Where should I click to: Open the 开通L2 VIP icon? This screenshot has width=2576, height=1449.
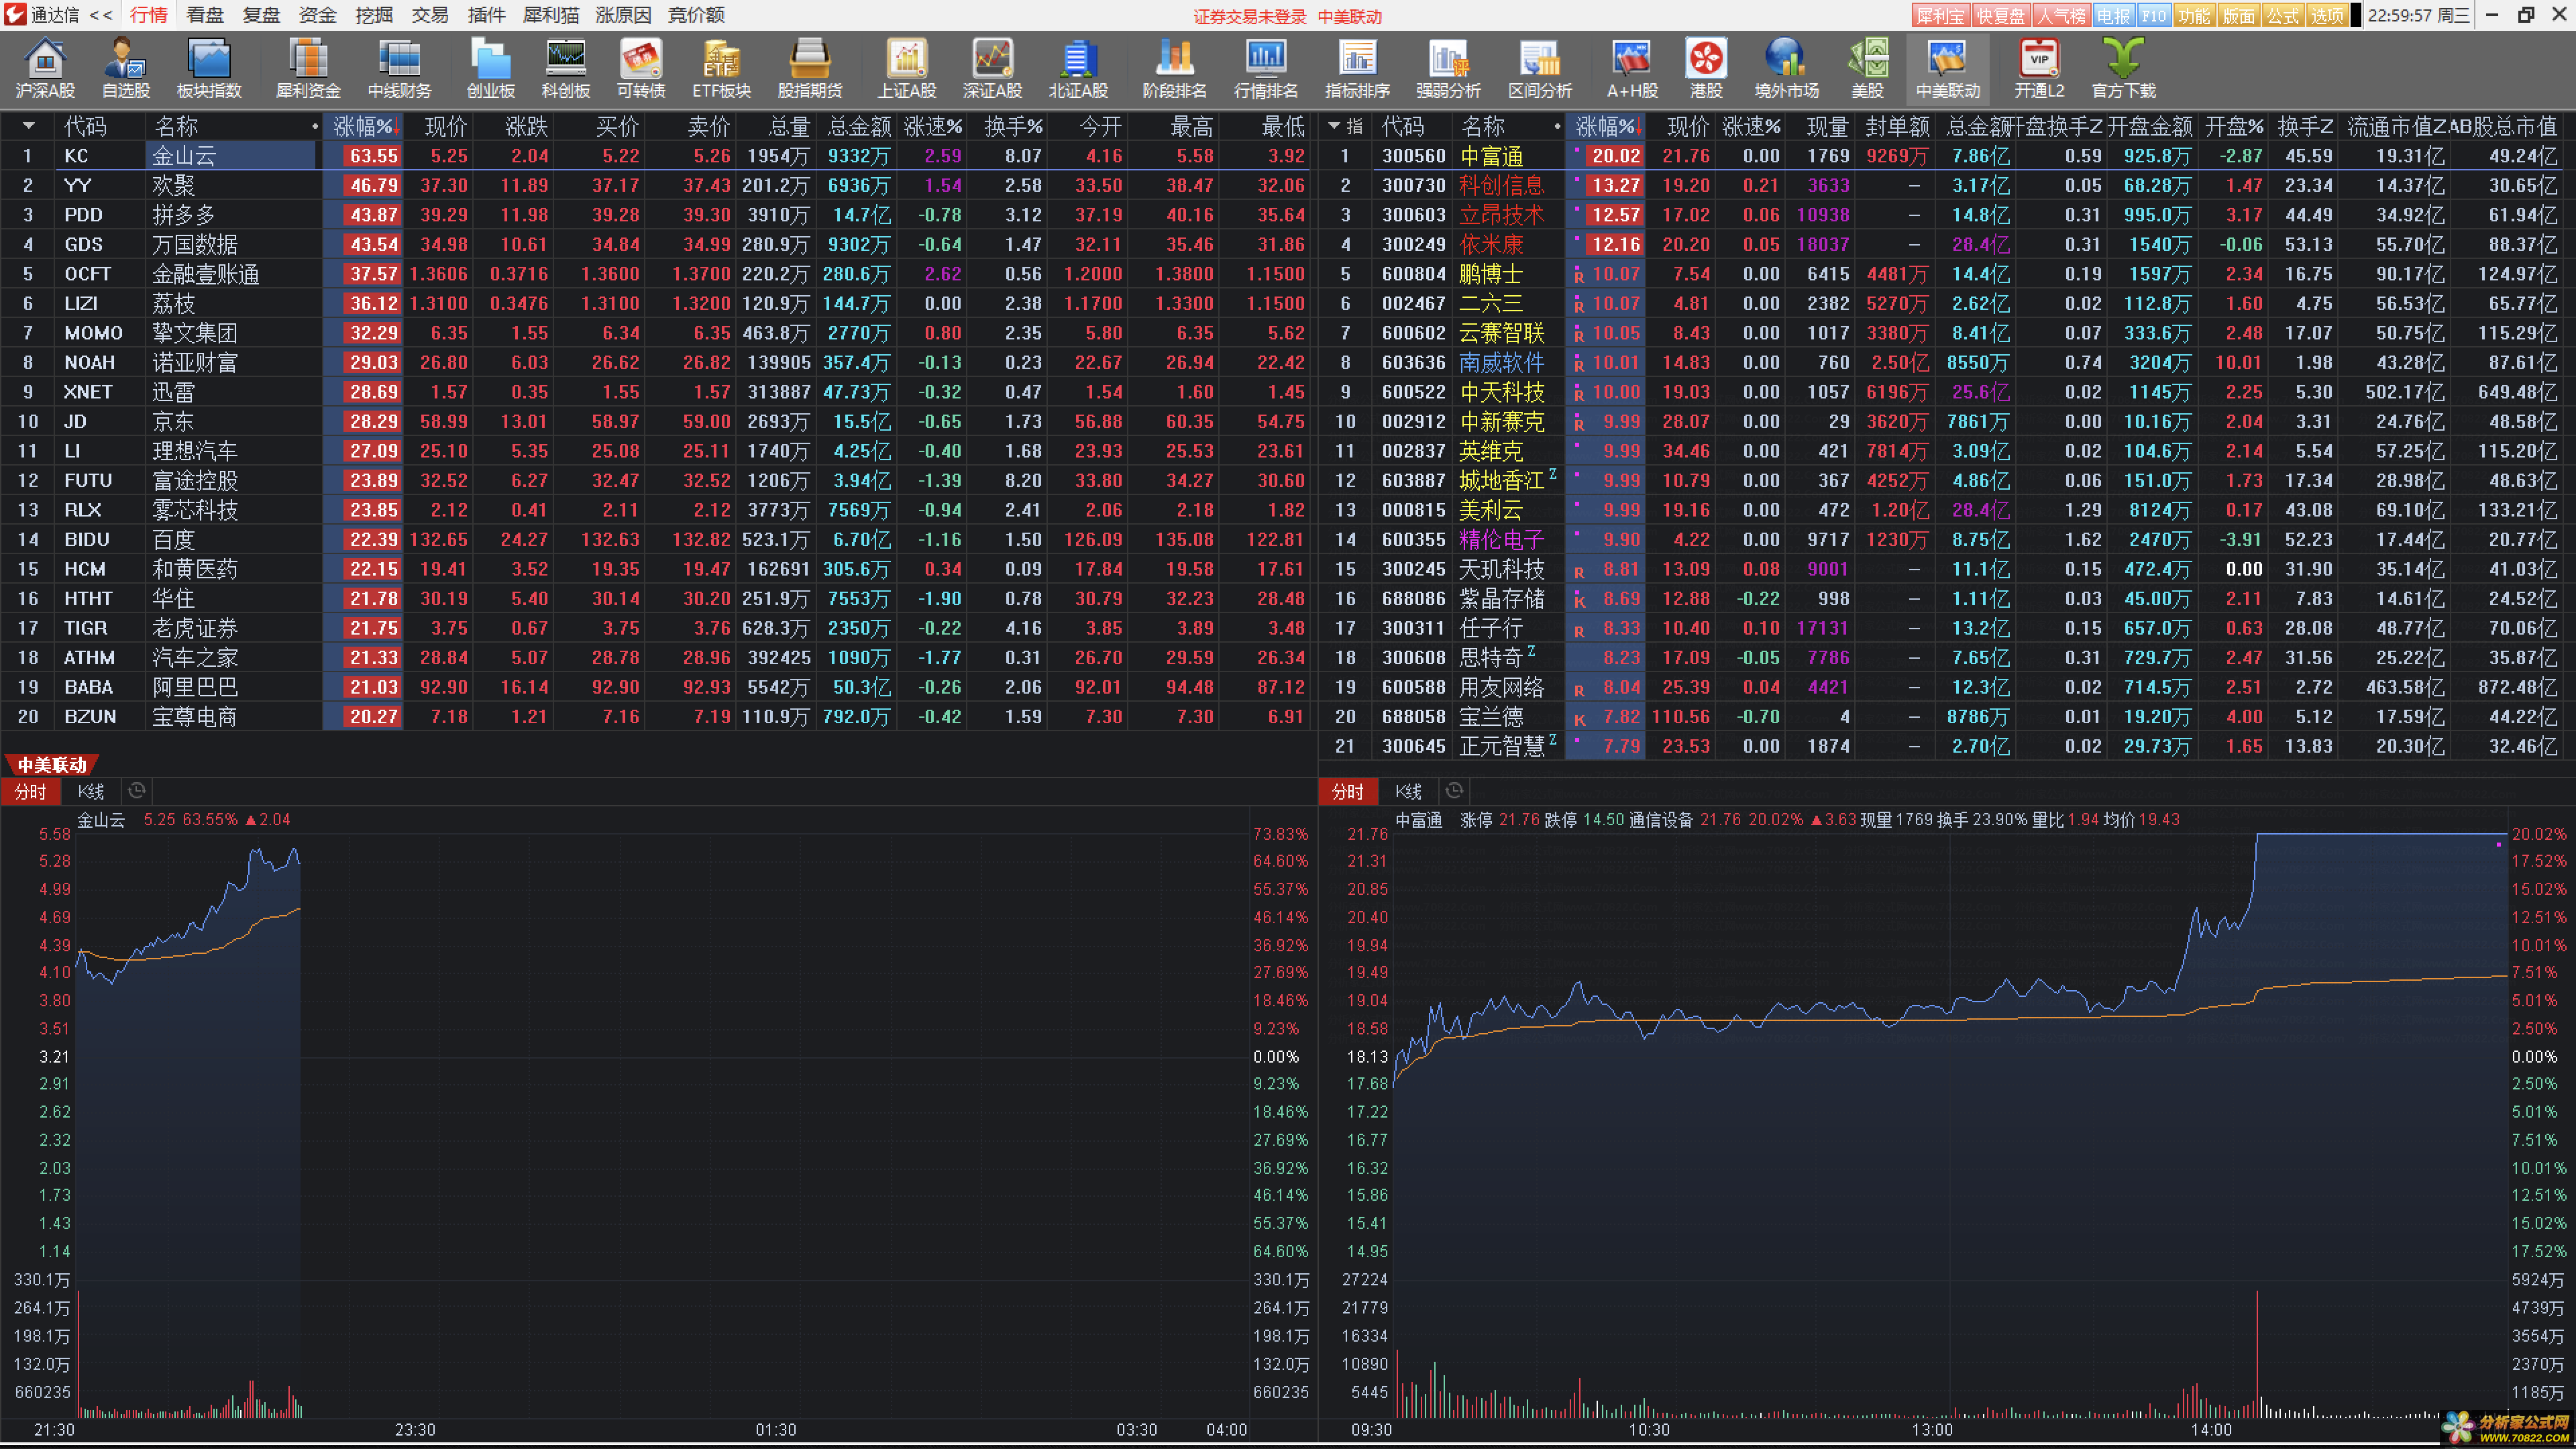point(2039,69)
